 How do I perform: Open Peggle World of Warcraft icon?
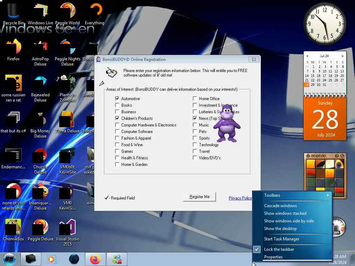click(x=68, y=16)
